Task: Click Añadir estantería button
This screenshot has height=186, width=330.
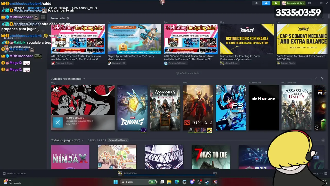Action: point(187,73)
